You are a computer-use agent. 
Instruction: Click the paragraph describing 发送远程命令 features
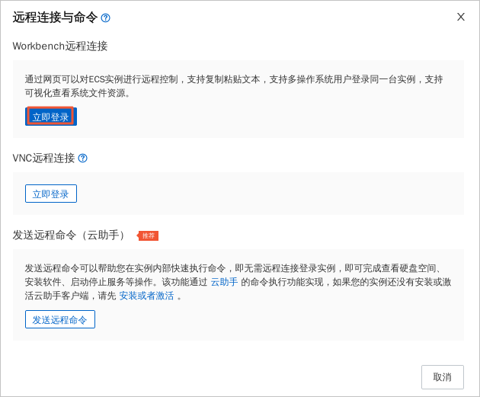point(229,275)
